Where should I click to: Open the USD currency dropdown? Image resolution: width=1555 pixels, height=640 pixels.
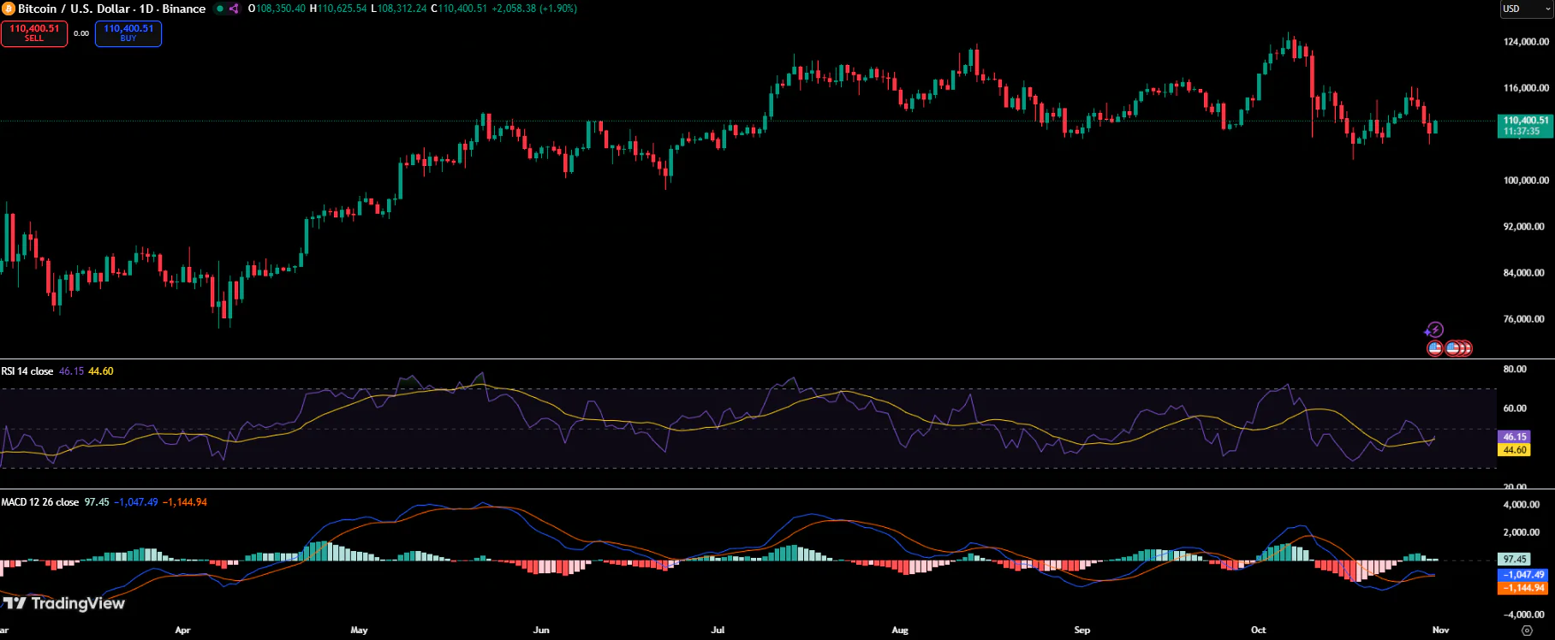pos(1527,9)
